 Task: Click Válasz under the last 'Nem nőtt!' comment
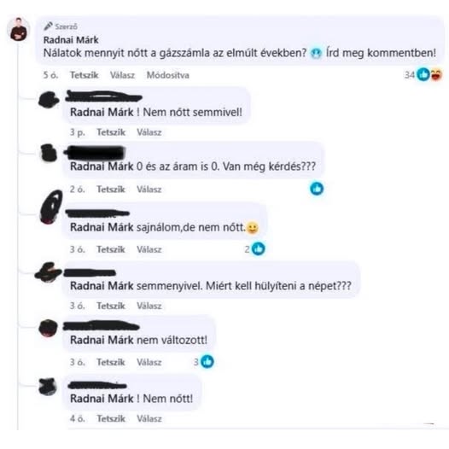tap(149, 418)
